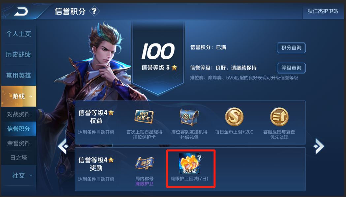Image resolution: width=346 pixels, height=197 pixels.
Task: Click the 等级查询 button
Action: [x=291, y=68]
